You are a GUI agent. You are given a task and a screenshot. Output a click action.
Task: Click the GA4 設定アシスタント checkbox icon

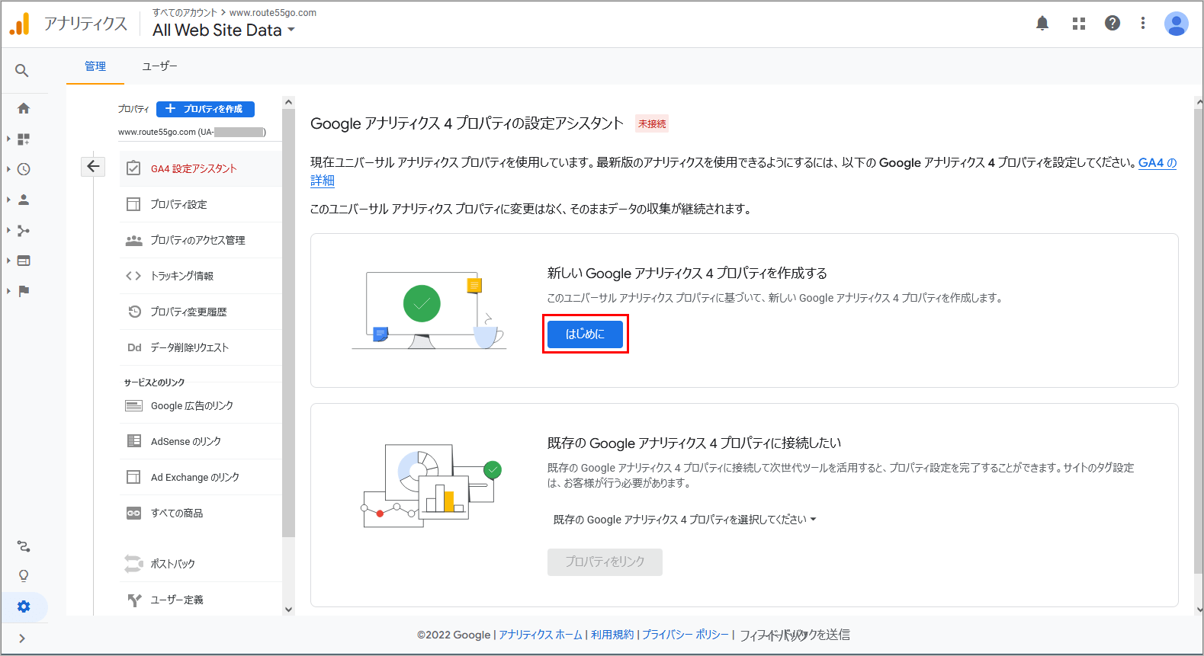tap(133, 168)
